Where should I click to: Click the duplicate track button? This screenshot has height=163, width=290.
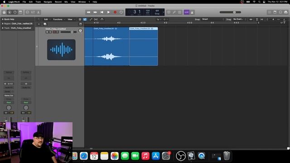click(45, 24)
